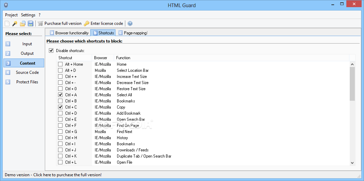This screenshot has height=181, width=364.
Task: Go to the Output step
Action: [x=24, y=53]
